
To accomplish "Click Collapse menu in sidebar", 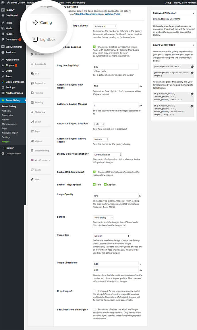I will click(11, 154).
